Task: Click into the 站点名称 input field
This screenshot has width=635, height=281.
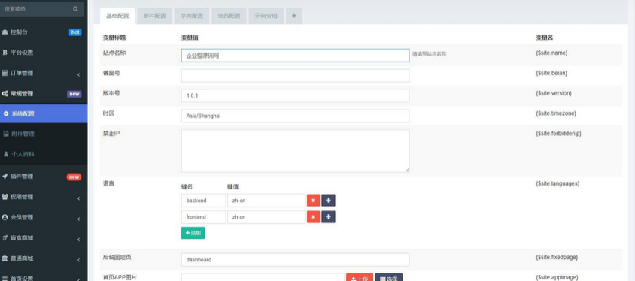Action: tap(295, 56)
